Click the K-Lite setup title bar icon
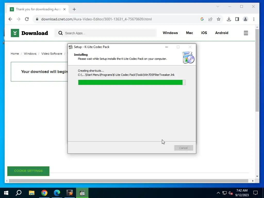Image resolution: width=264 pixels, height=198 pixels. [x=71, y=47]
